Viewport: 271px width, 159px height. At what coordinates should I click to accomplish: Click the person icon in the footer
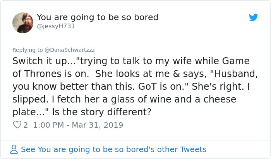[14, 149]
